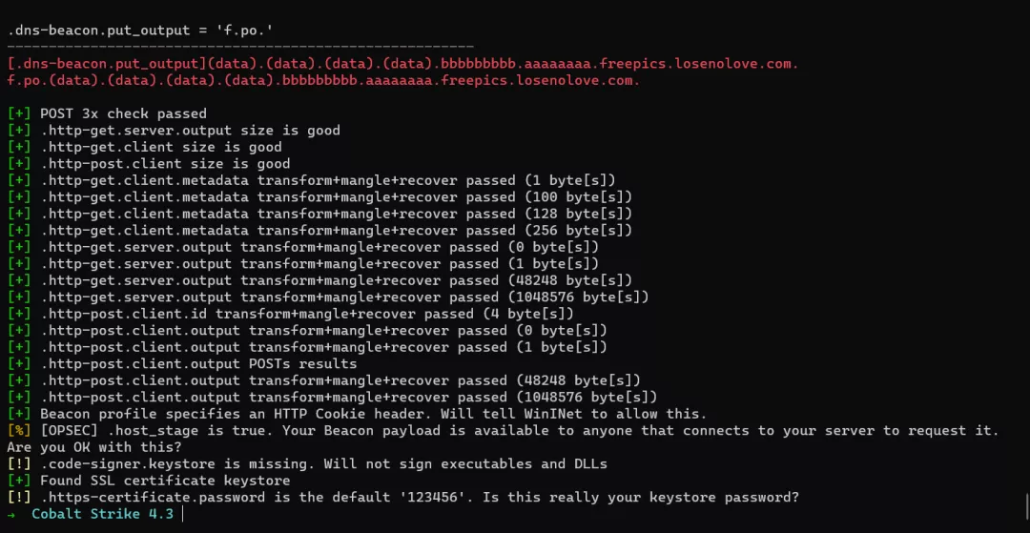
Task: Click the terminal scrollbar thumb at right edge
Action: click(x=1027, y=505)
